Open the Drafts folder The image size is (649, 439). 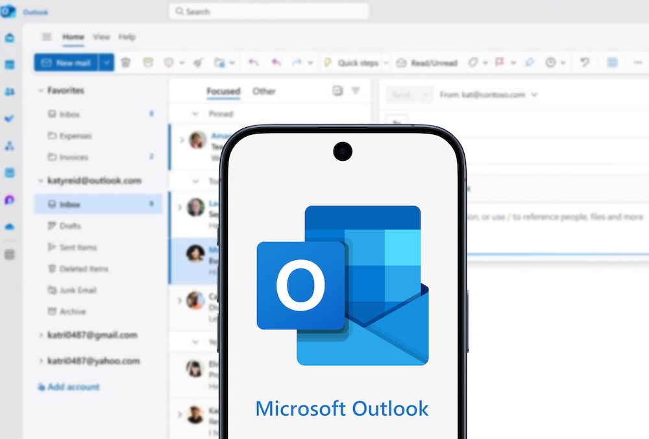(x=99, y=226)
